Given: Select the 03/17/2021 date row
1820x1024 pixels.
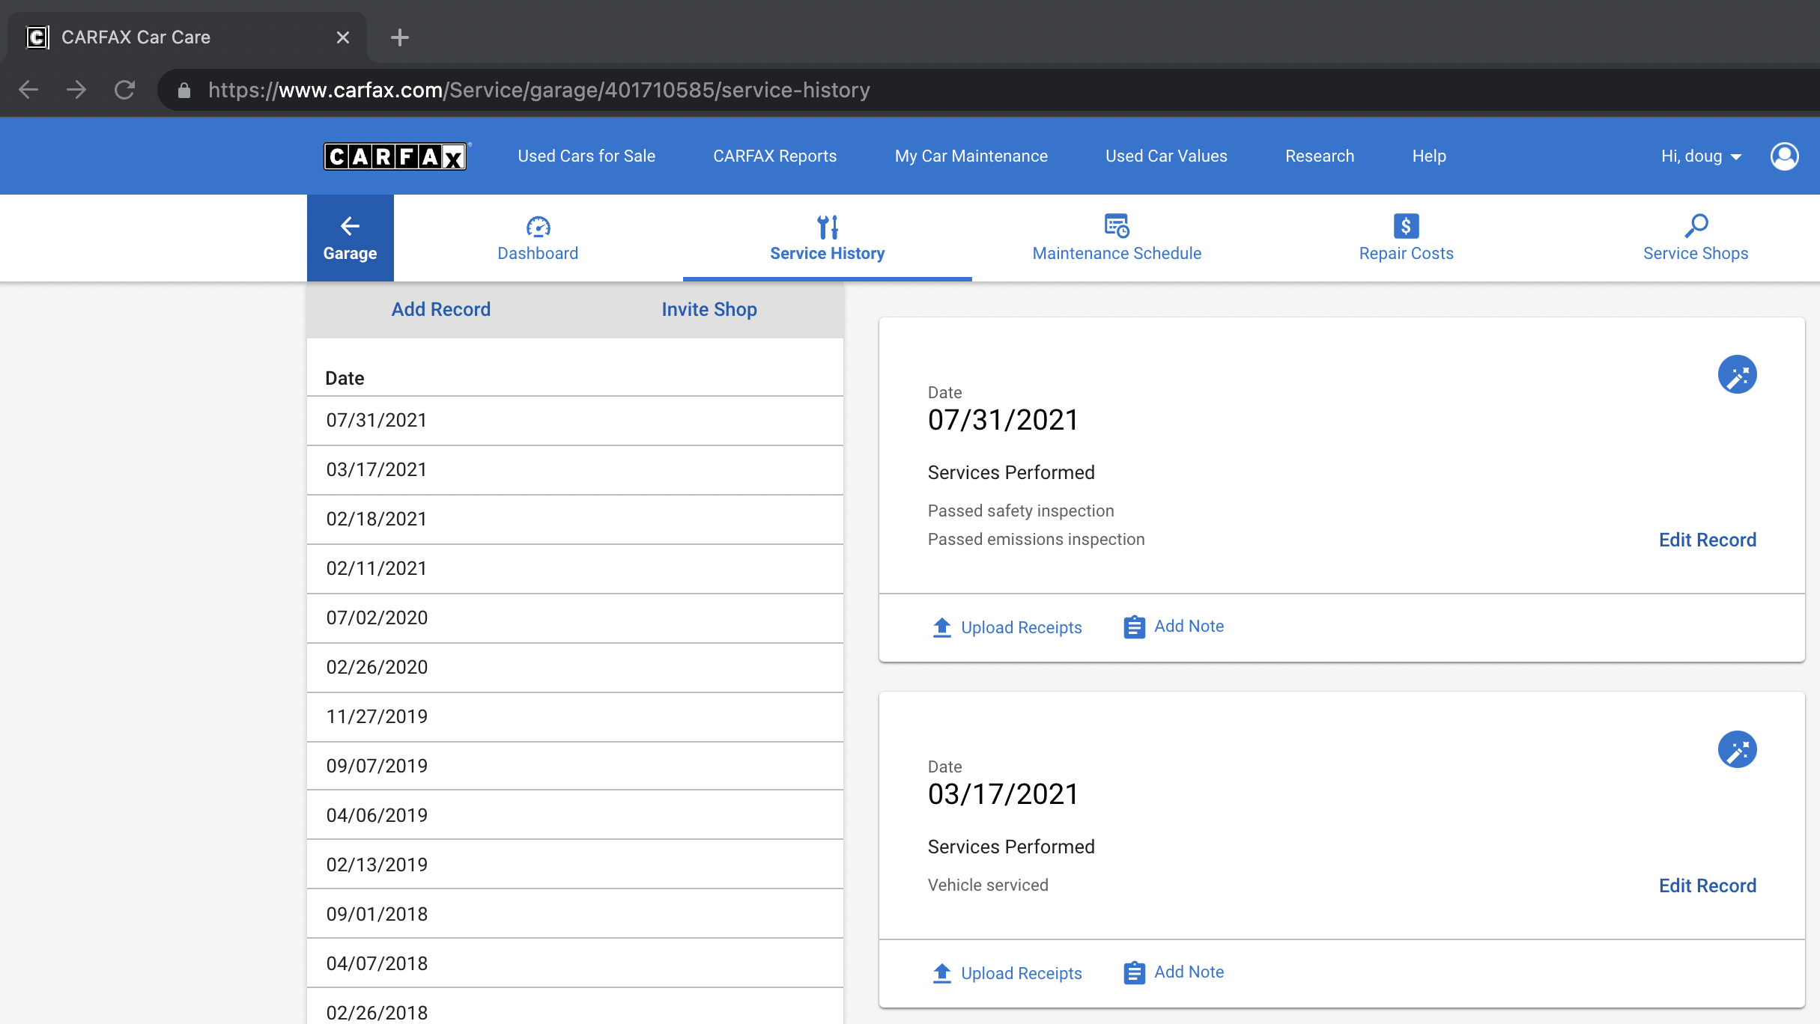Looking at the screenshot, I should point(575,470).
